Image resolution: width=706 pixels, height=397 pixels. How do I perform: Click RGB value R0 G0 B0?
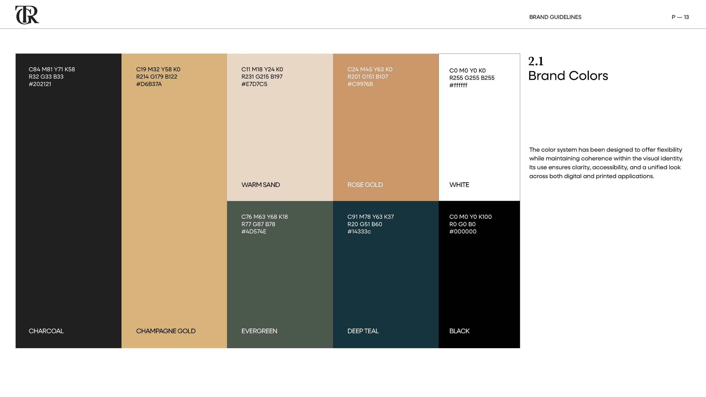(462, 224)
